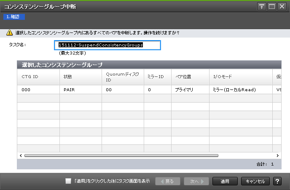Viewport: 290px width, 190px height.
Task: Click the 次へ next button
Action: click(196, 181)
